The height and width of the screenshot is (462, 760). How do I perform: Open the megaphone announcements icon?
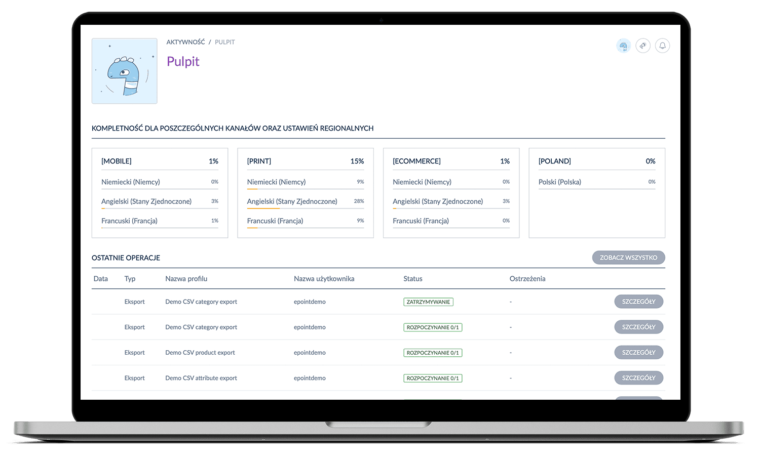(x=643, y=46)
